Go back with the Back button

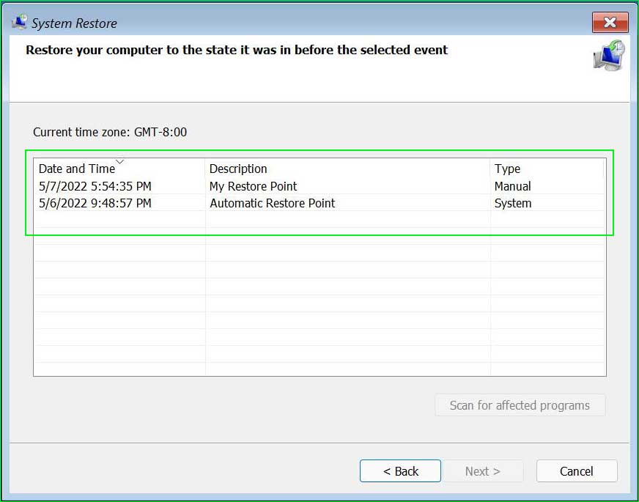pos(400,471)
